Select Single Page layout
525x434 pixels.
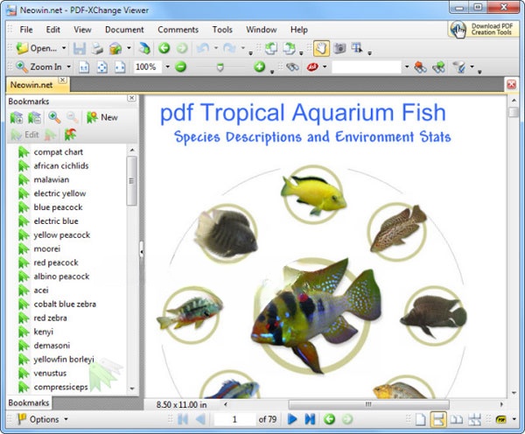(x=421, y=420)
